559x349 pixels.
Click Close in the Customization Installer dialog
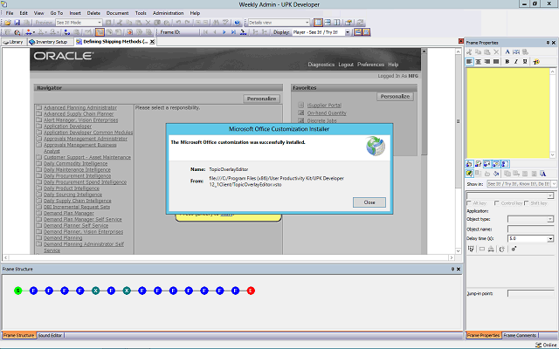click(x=369, y=202)
